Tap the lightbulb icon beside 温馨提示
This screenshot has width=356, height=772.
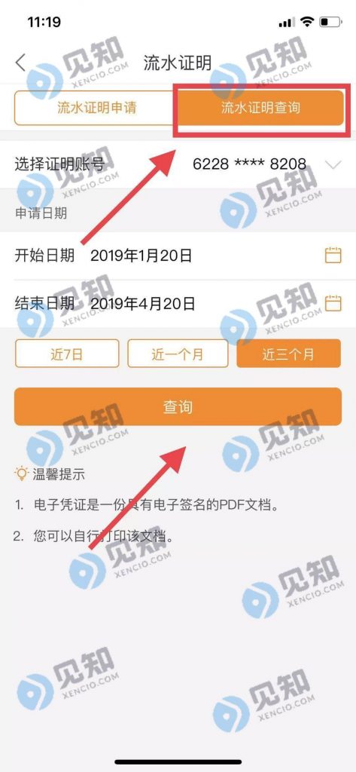[x=22, y=474]
